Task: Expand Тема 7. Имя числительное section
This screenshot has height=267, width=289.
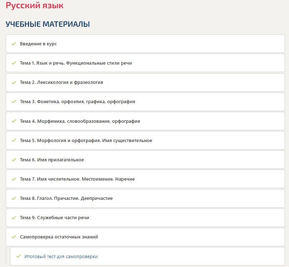Action: (146, 179)
